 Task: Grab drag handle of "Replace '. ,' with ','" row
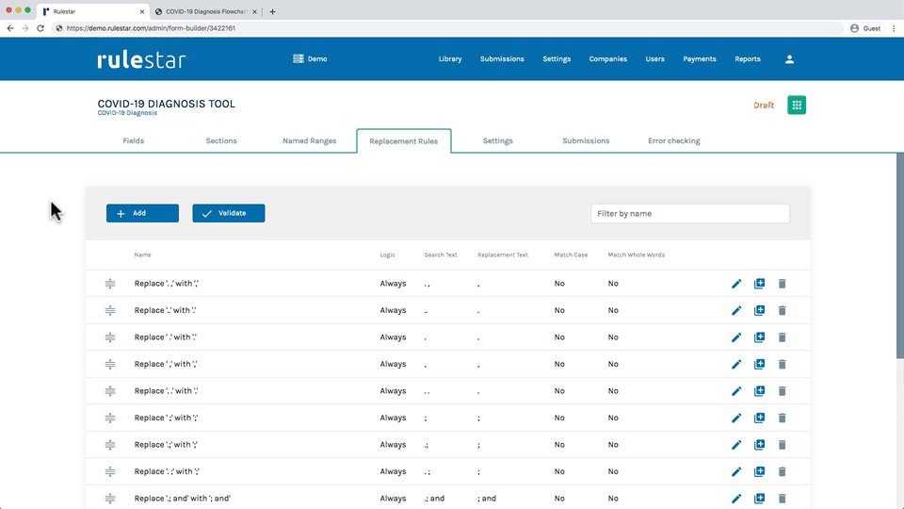click(x=110, y=284)
